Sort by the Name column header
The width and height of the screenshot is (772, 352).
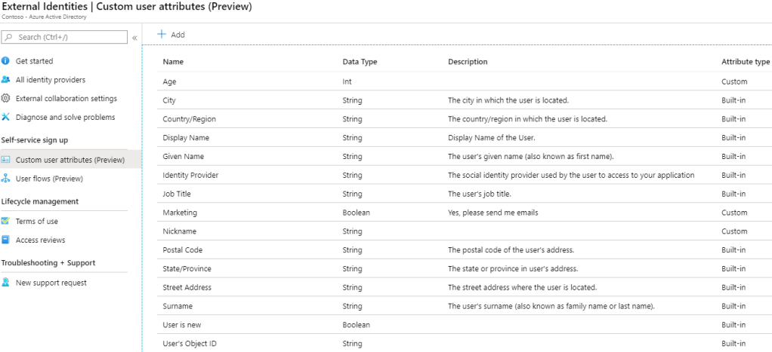173,62
